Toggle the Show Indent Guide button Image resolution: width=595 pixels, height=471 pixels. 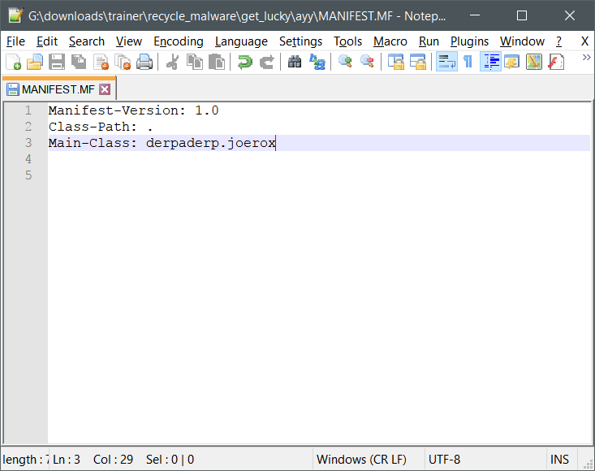point(490,62)
